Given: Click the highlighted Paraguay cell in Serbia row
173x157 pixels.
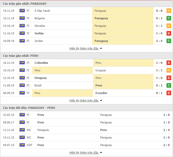Looking at the screenshot, I should 123,33.
